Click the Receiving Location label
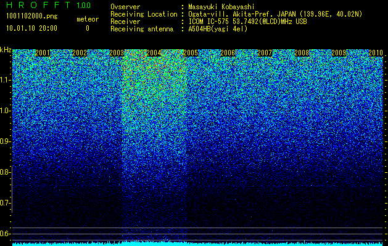The width and height of the screenshot is (388, 246). click(144, 14)
